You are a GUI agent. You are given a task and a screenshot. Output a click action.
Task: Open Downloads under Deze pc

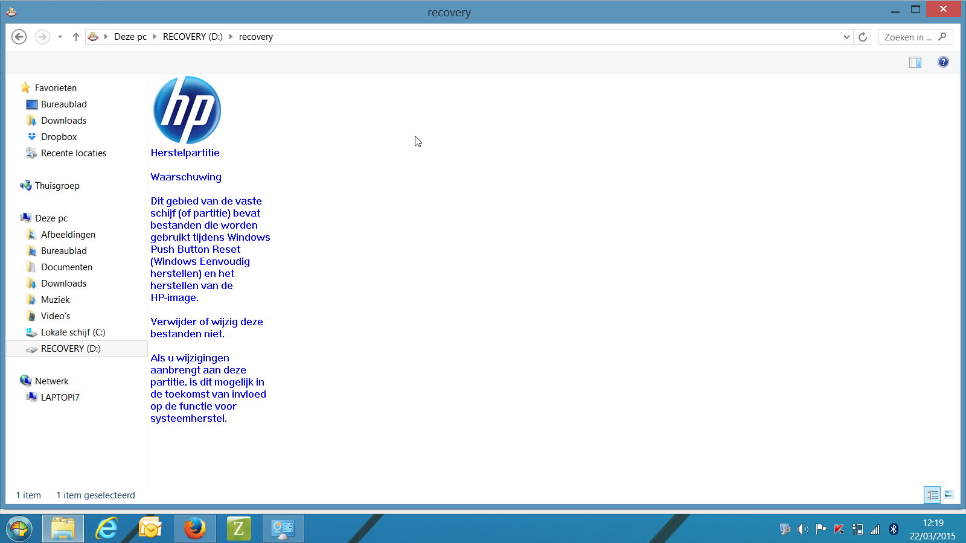pos(63,284)
